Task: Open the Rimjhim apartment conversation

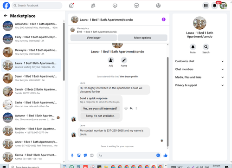Action: tap(31, 131)
